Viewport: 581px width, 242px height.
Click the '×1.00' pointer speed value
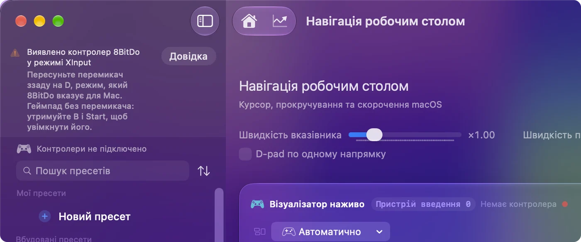pos(481,135)
